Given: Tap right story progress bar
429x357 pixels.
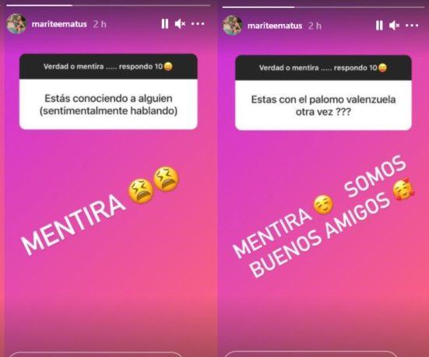Looking at the screenshot, I should [x=325, y=7].
